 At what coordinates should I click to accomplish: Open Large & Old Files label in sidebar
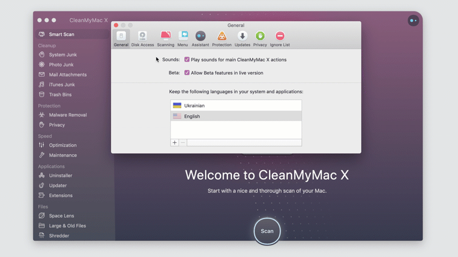(x=68, y=226)
